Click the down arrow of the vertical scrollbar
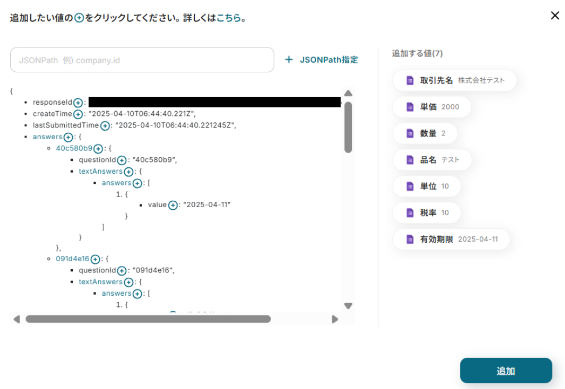Image resolution: width=565 pixels, height=389 pixels. (x=348, y=305)
